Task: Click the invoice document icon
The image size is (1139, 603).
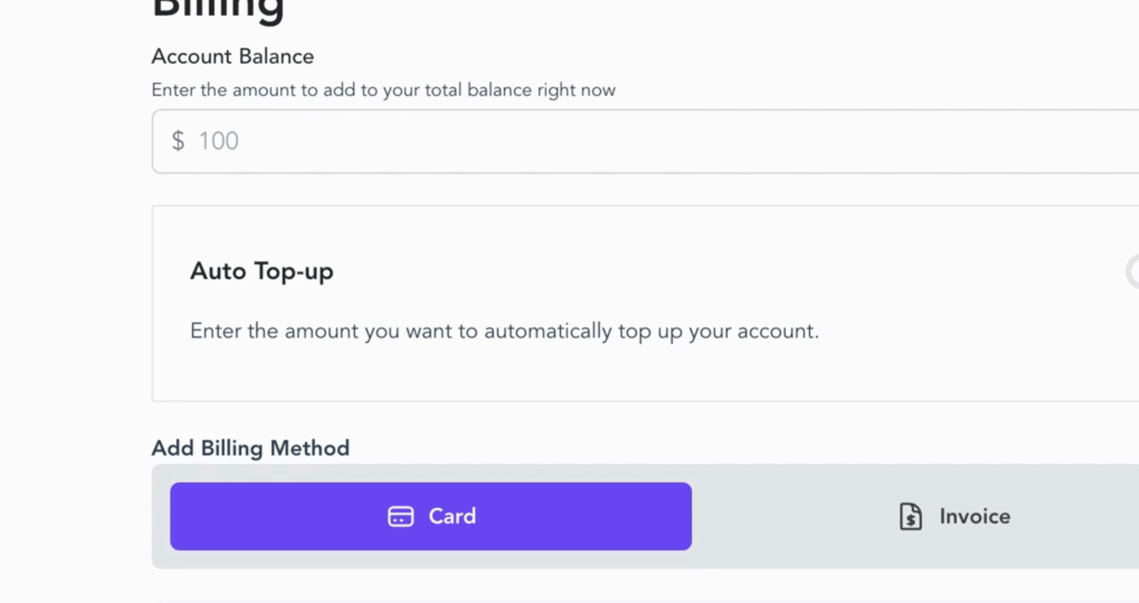Action: (910, 516)
